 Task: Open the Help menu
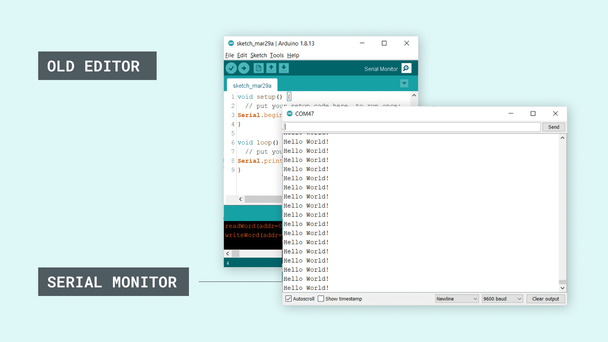[x=293, y=55]
